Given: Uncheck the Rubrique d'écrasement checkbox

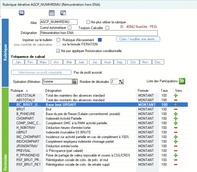Looking at the screenshot, I should (100, 40).
